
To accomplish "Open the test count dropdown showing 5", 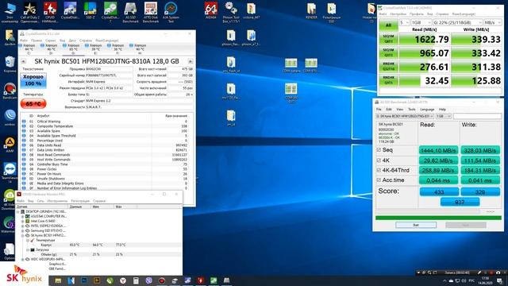I will tap(404, 23).
